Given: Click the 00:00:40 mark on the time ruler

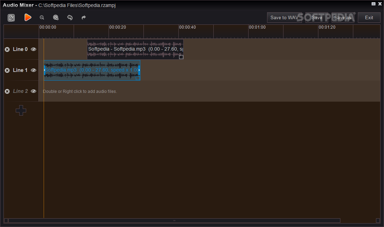Looking at the screenshot, I should pyautogui.click(x=187, y=27).
